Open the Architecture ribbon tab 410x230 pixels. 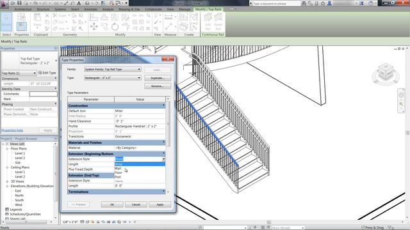click(23, 9)
